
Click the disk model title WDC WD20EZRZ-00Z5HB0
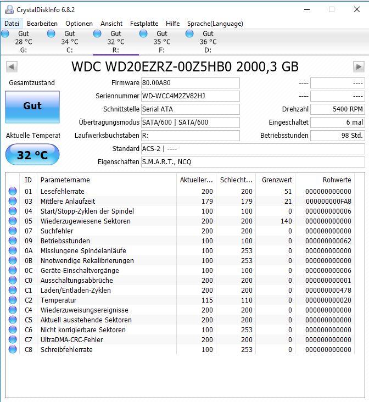point(152,67)
